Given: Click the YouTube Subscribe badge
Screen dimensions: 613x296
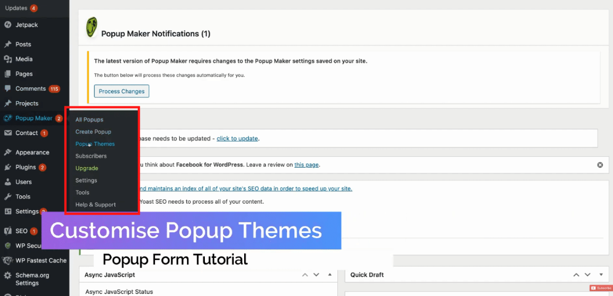Looking at the screenshot, I should click(x=600, y=288).
